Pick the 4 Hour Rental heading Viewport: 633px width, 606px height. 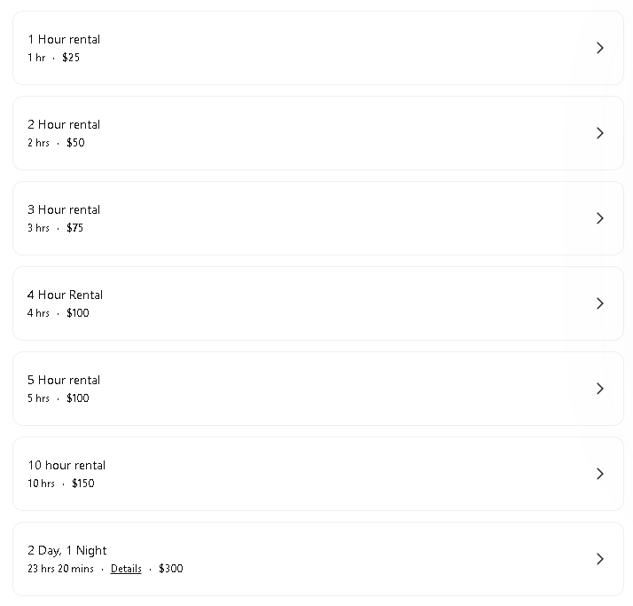click(65, 295)
